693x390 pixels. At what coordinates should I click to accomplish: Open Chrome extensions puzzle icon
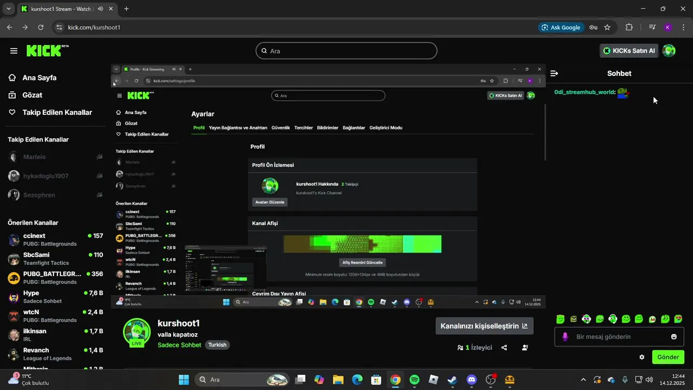629,27
